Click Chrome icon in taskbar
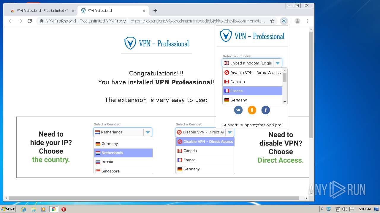 click(53, 209)
